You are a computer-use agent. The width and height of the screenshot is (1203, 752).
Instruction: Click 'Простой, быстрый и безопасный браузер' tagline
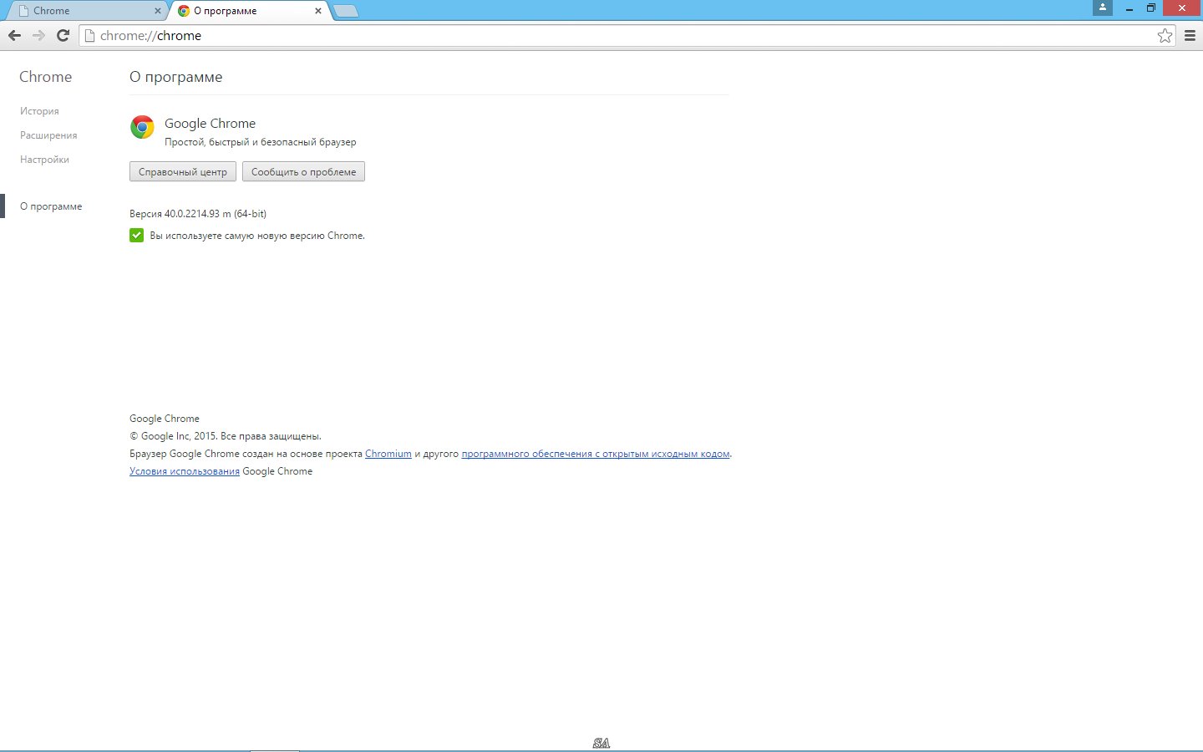click(261, 142)
